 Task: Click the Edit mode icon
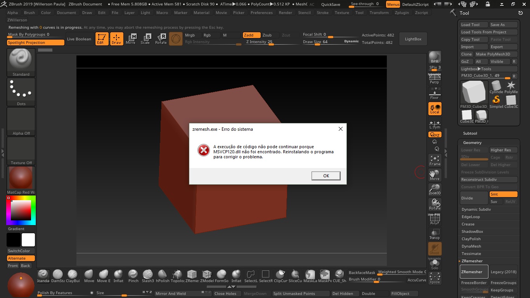pyautogui.click(x=102, y=39)
